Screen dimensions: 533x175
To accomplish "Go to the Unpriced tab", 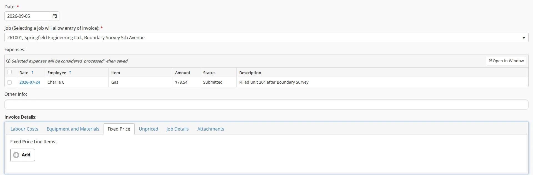I will (149, 129).
